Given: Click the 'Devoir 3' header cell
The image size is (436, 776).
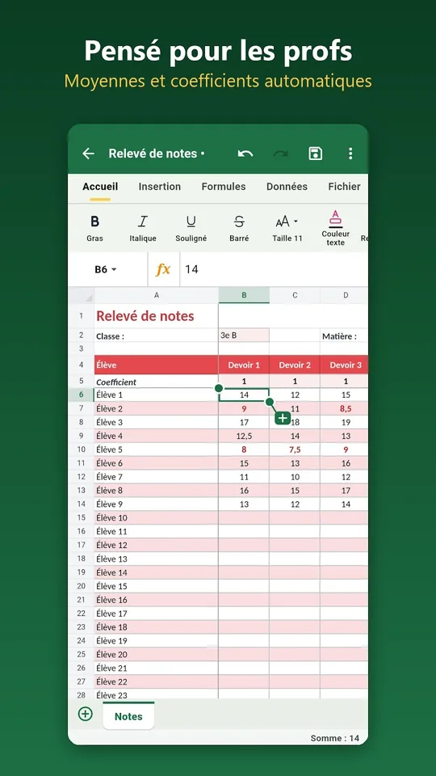Looking at the screenshot, I should tap(344, 365).
